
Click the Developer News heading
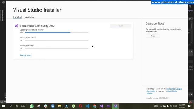(x=155, y=24)
